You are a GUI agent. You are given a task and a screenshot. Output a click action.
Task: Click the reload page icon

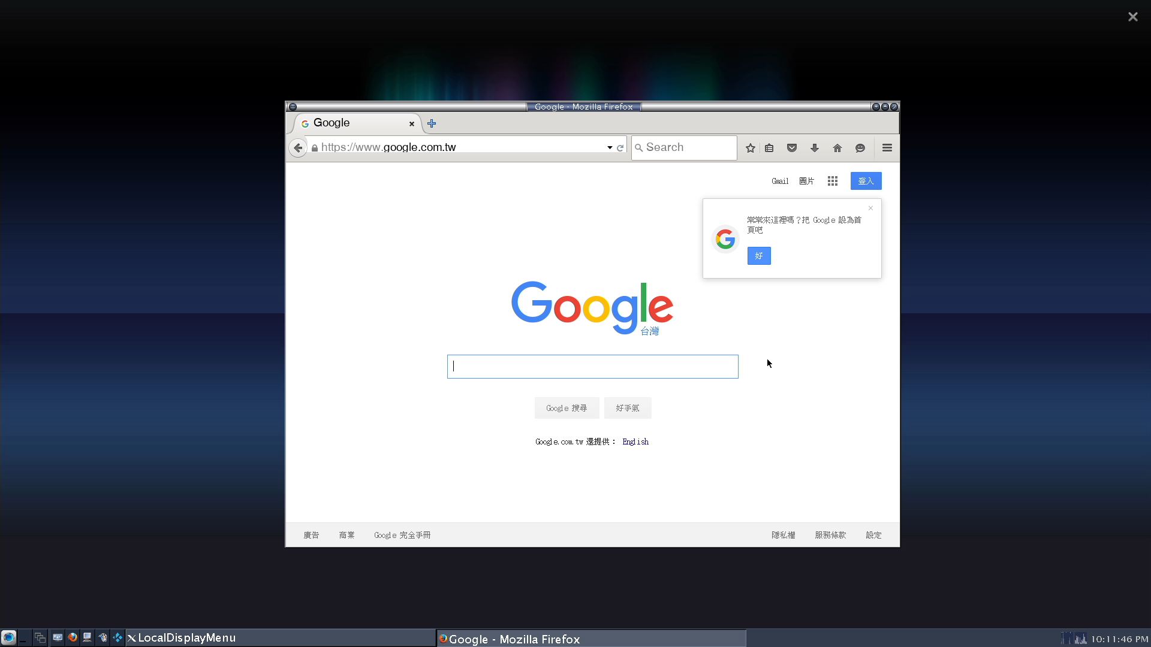tap(620, 148)
